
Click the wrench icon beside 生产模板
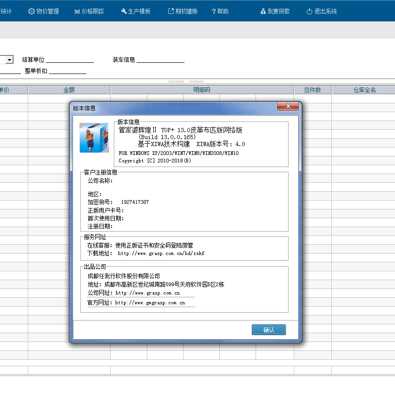124,11
